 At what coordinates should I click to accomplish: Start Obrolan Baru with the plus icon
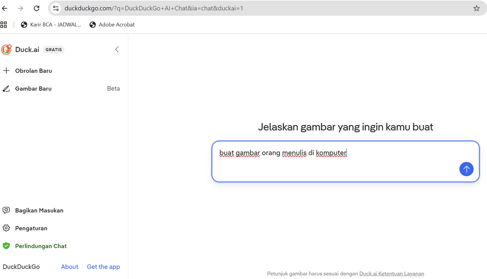[6, 70]
